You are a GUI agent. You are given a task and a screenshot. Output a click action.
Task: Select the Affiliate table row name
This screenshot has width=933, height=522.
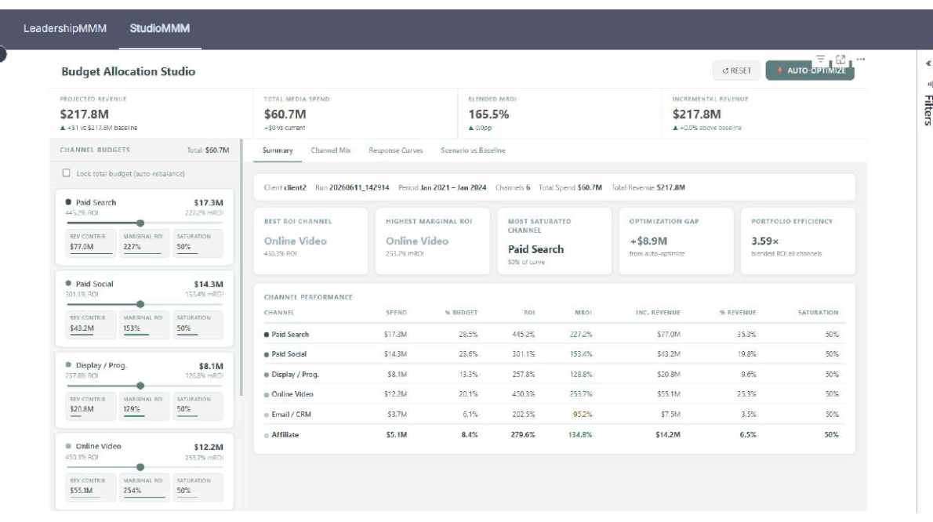pos(285,435)
